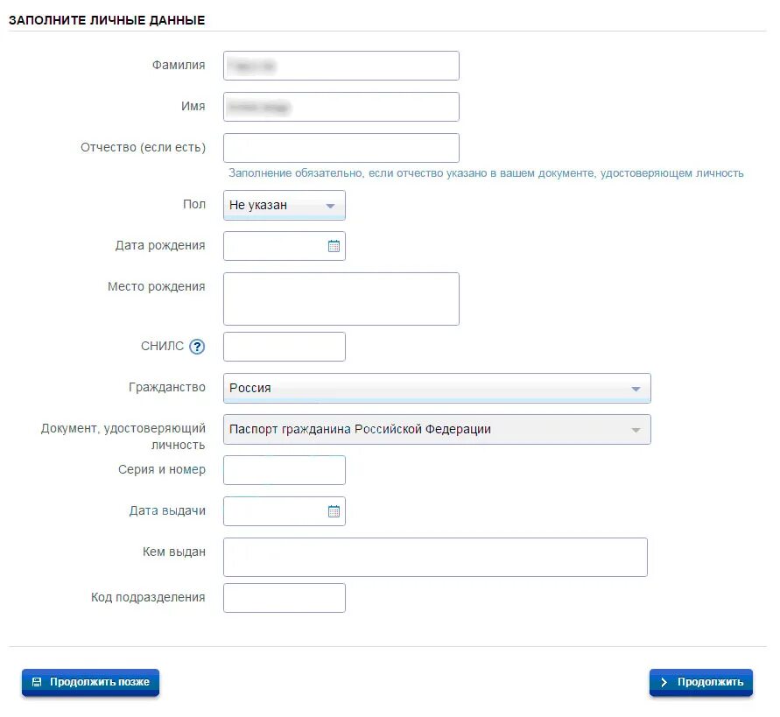Open the Гражданство dropdown showing Россия
The image size is (780, 717).
click(437, 388)
